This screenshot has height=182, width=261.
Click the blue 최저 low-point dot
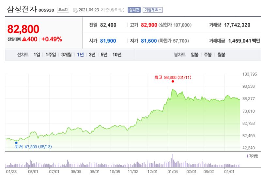click(16, 143)
